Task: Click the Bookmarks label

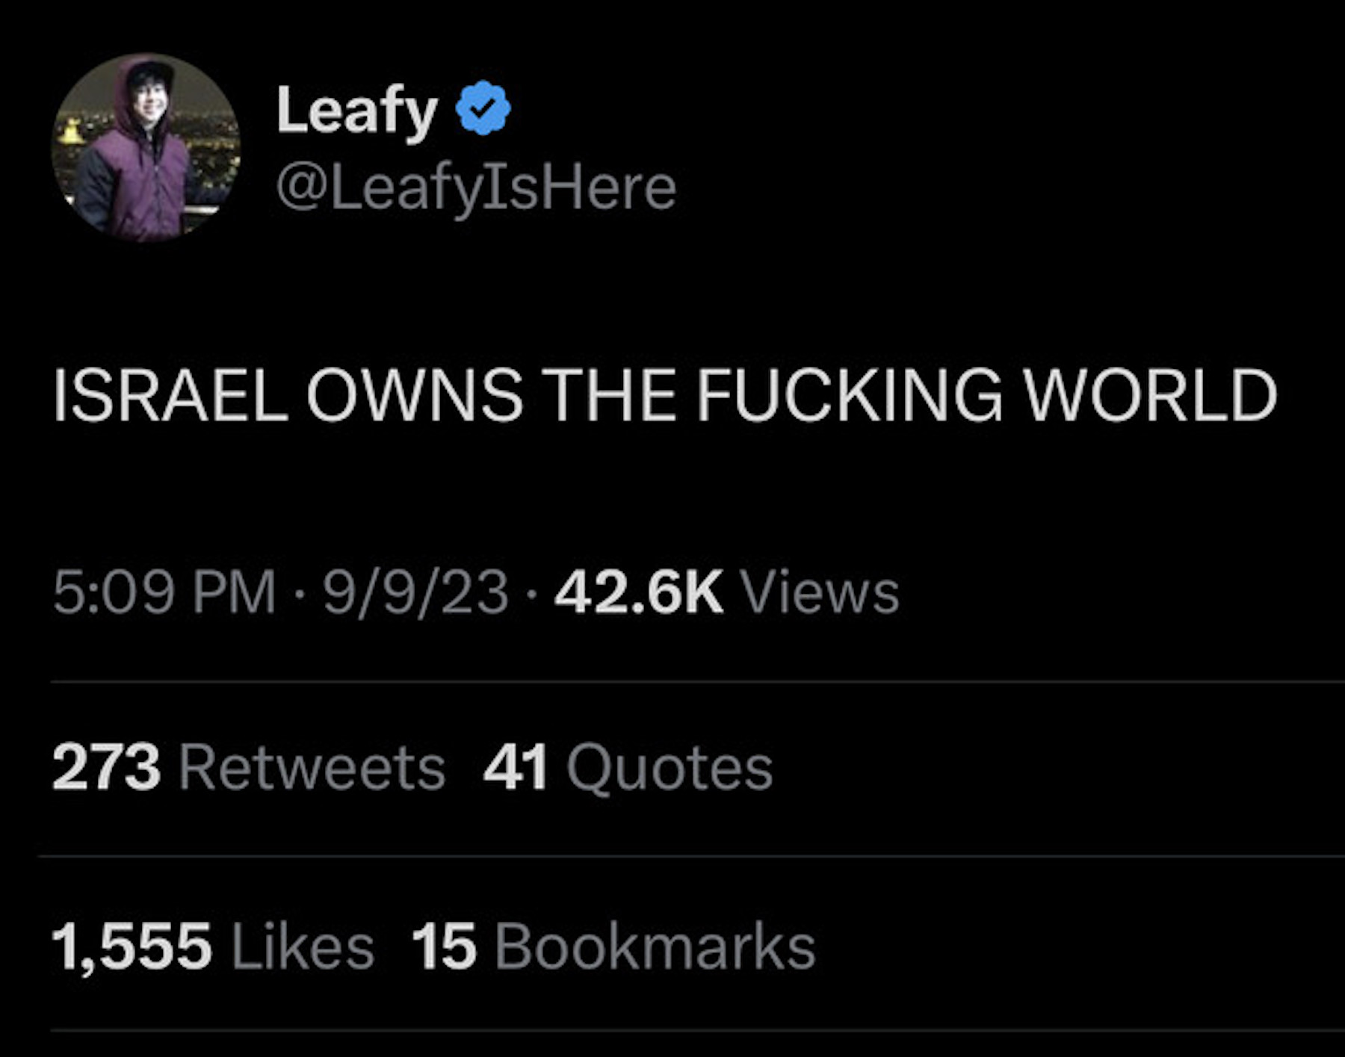Action: click(x=655, y=946)
